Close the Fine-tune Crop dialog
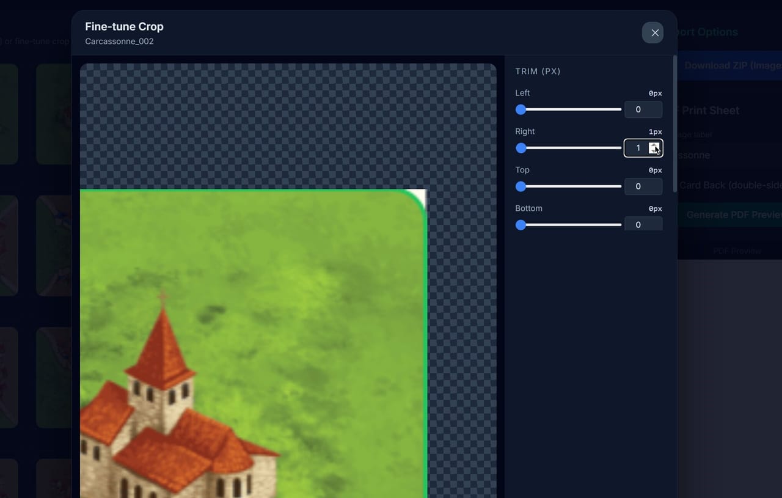This screenshot has width=782, height=498. pos(652,32)
